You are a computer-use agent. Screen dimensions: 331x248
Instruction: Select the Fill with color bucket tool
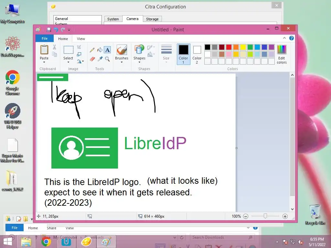[x=100, y=50]
